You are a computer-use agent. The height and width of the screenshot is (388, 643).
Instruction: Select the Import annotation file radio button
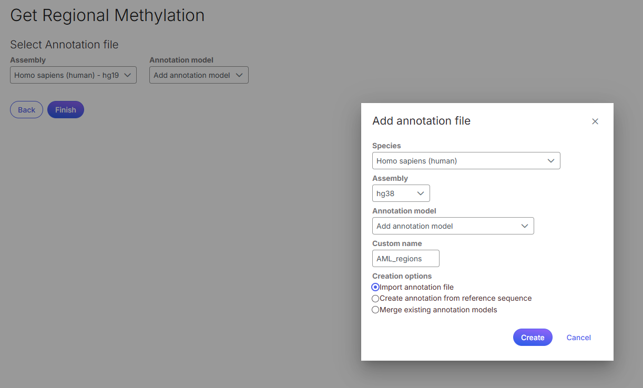coord(375,287)
